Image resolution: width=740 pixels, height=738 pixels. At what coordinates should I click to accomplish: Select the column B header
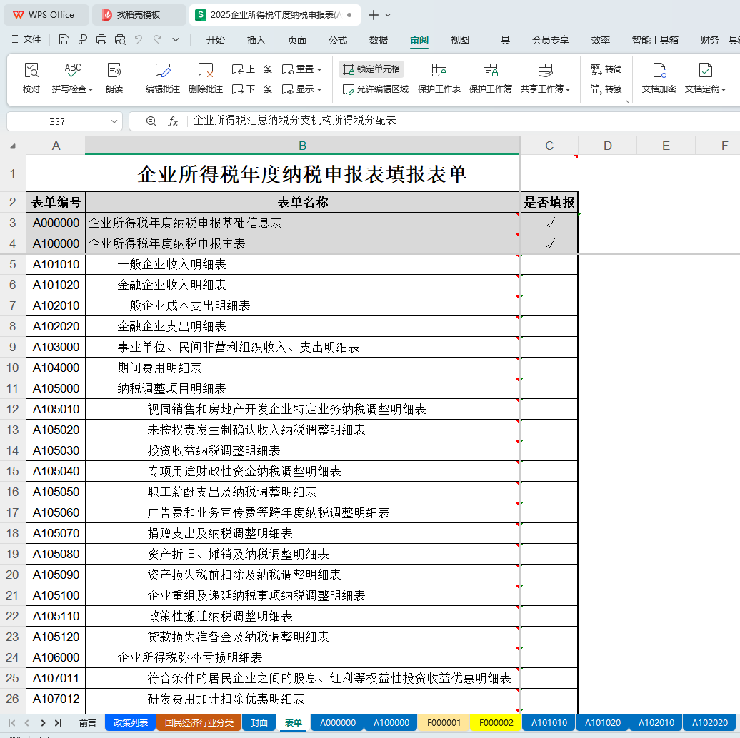point(303,146)
